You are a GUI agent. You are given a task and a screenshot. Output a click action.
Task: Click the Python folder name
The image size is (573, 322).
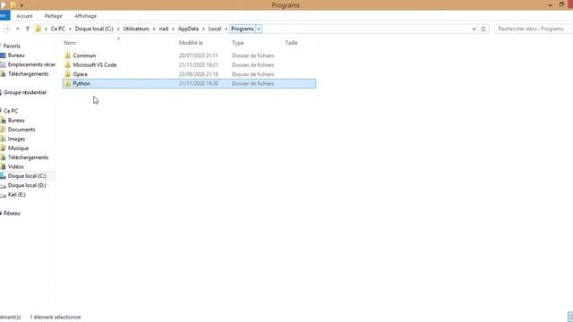tap(81, 83)
